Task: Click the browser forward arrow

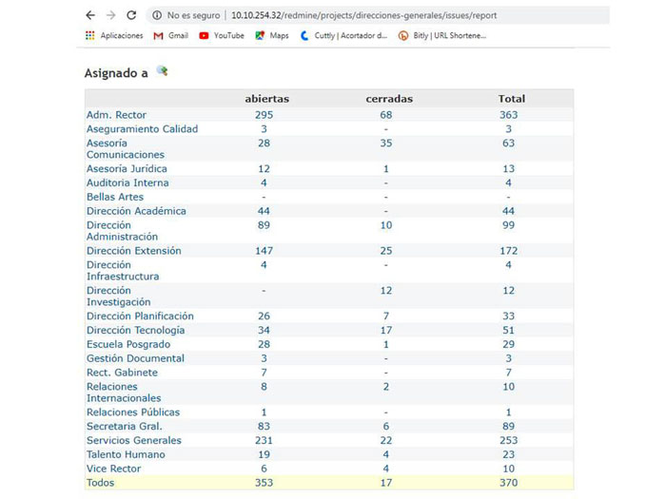Action: (x=111, y=15)
